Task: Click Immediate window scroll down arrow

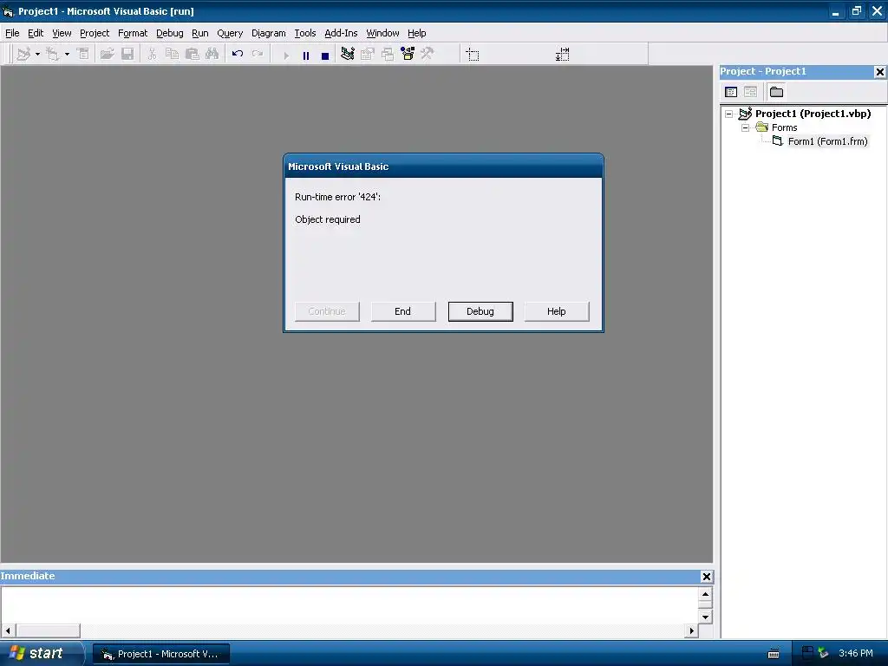Action: (x=705, y=617)
